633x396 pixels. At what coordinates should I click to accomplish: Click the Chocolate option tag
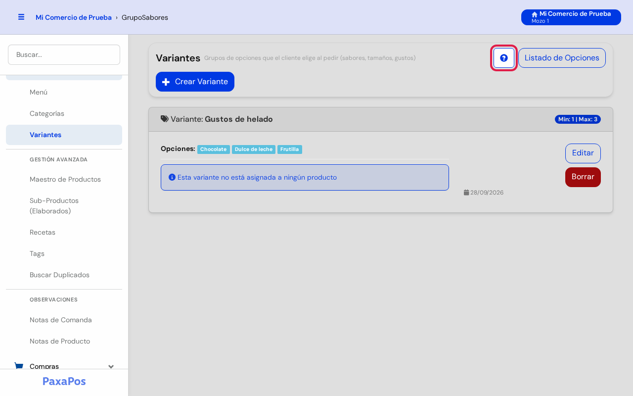click(x=214, y=149)
